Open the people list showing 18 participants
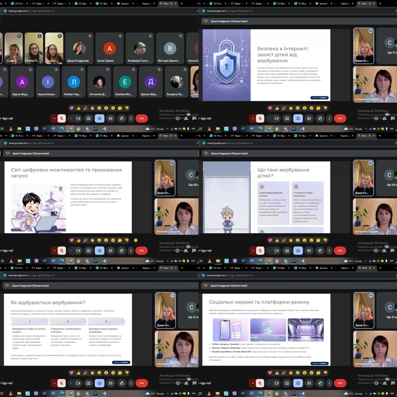 coord(186,118)
